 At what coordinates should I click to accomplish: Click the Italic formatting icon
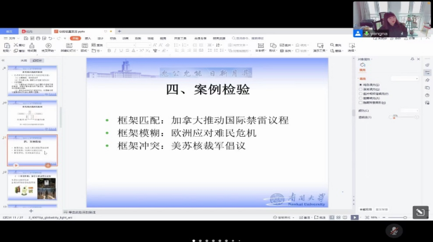tap(115, 50)
